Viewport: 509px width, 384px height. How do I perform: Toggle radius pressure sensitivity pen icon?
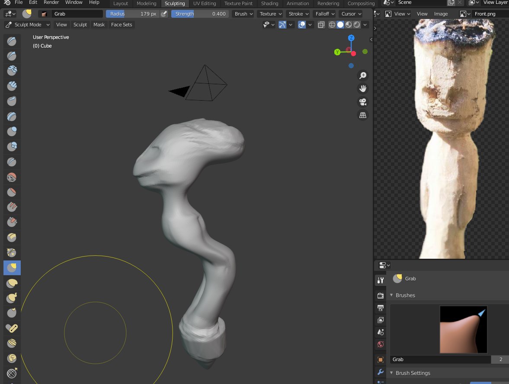click(164, 14)
